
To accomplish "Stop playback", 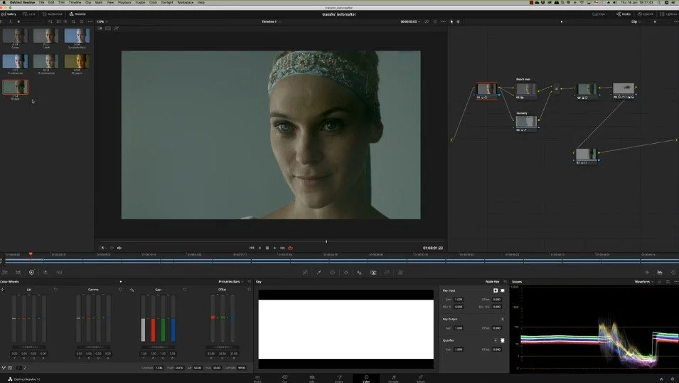I will (x=267, y=248).
